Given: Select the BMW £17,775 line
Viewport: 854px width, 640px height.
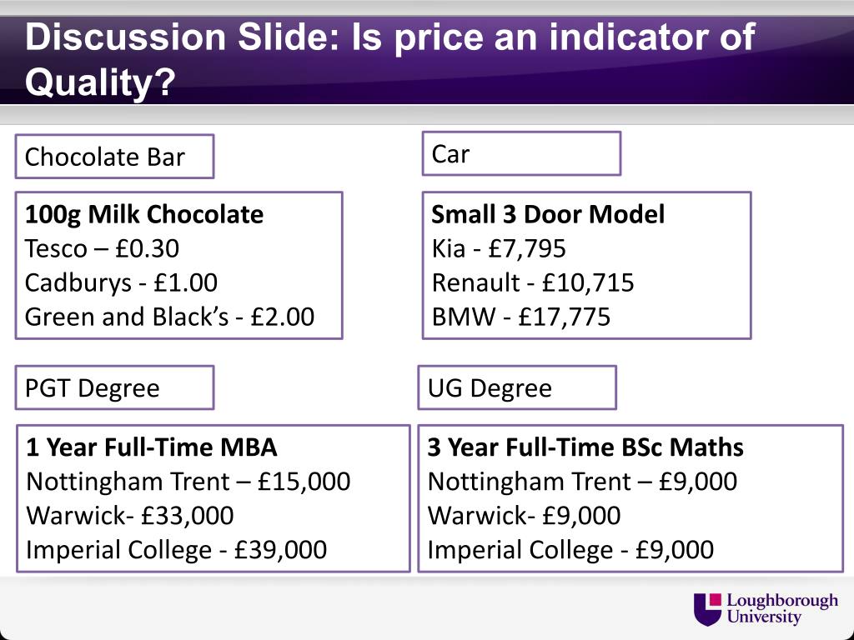Looking at the screenshot, I should click(x=521, y=317).
